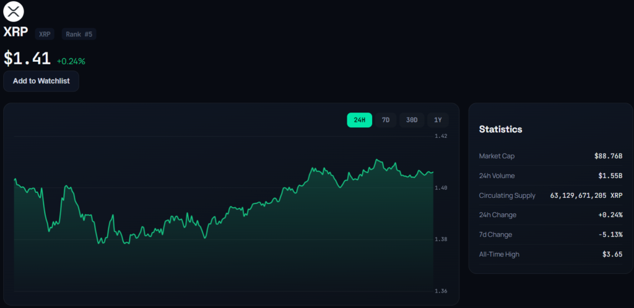The image size is (634, 308).
Task: Click the 24h Volume label
Action: tap(497, 176)
